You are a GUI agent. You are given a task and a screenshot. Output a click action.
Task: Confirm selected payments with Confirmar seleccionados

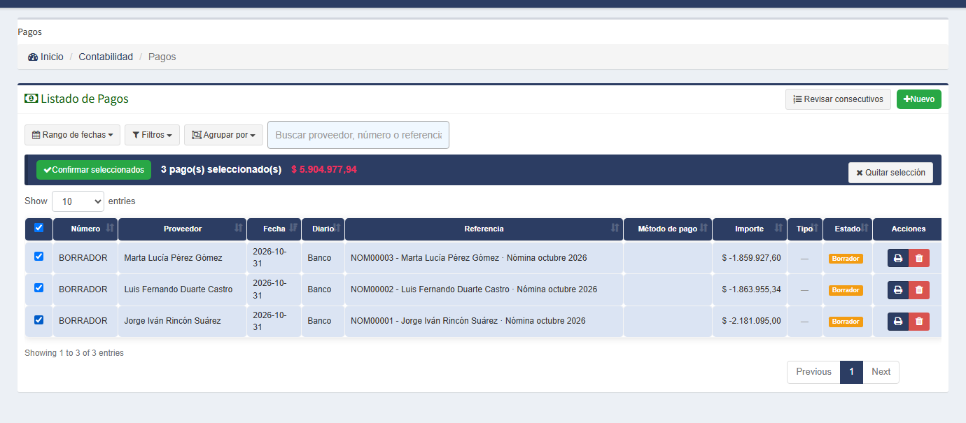click(94, 170)
